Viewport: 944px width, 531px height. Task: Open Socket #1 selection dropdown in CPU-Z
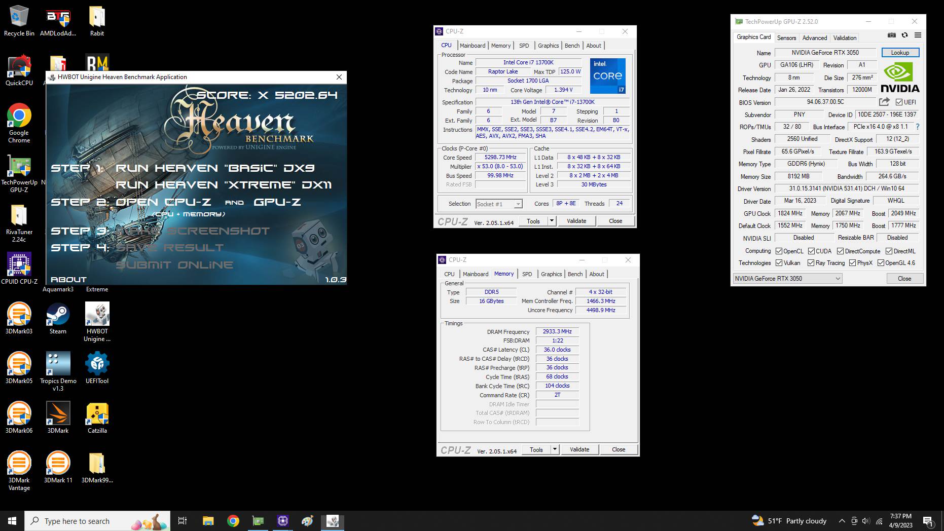click(x=499, y=204)
